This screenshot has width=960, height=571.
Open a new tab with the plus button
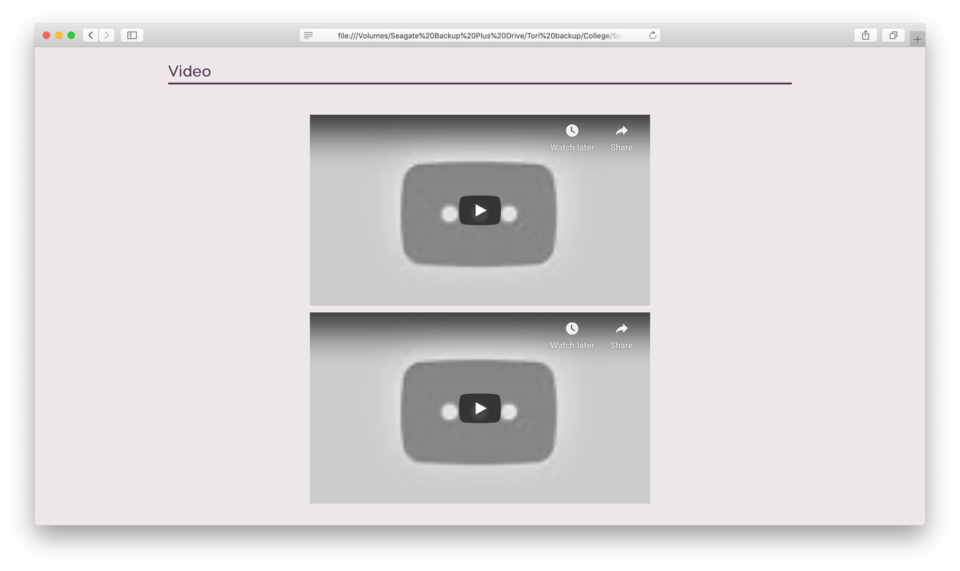click(x=917, y=39)
